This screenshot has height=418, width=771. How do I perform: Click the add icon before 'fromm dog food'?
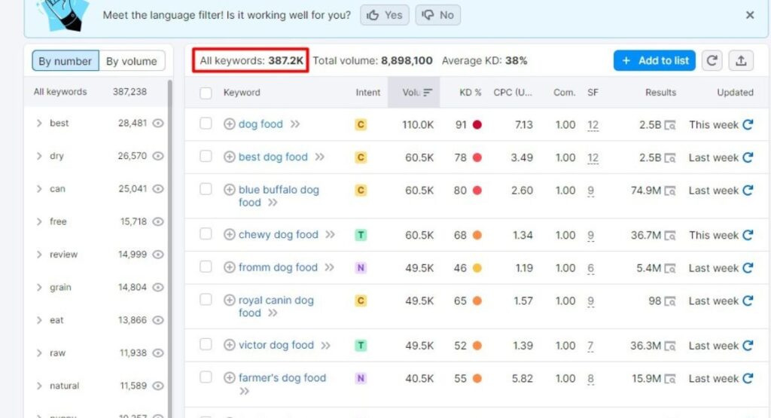click(x=229, y=267)
